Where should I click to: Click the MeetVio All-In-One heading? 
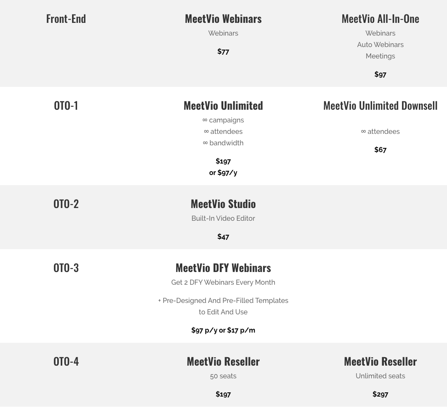[380, 19]
